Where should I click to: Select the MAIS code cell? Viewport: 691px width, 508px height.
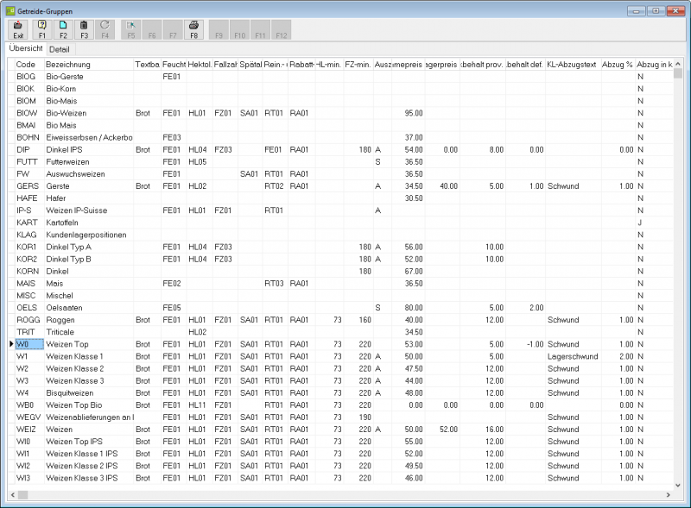(x=29, y=284)
